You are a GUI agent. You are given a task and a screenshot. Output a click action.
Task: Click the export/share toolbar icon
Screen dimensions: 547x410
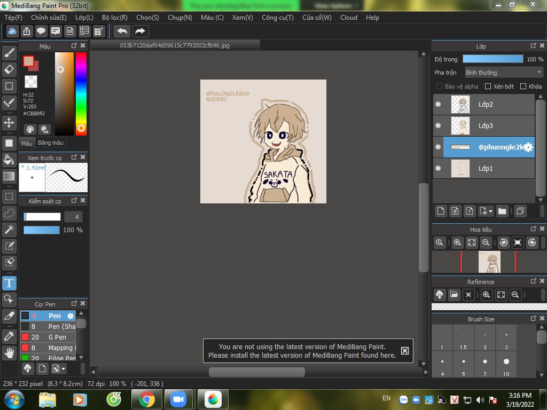27,31
